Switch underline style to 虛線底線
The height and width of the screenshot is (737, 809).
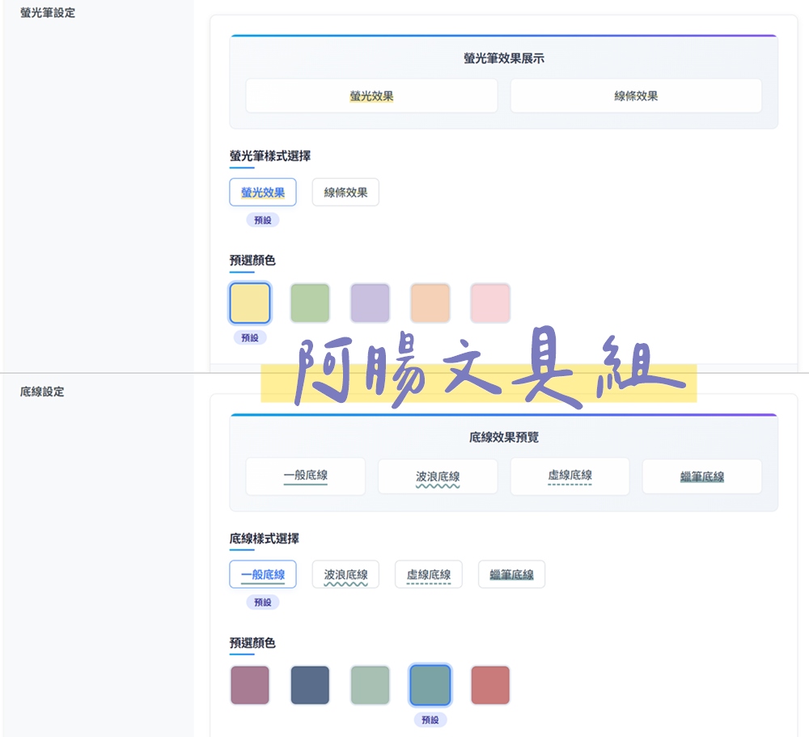[x=428, y=574]
